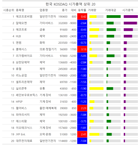Select stock name 엔켐
Screen dimensions: 138x145
click(x=19, y=43)
